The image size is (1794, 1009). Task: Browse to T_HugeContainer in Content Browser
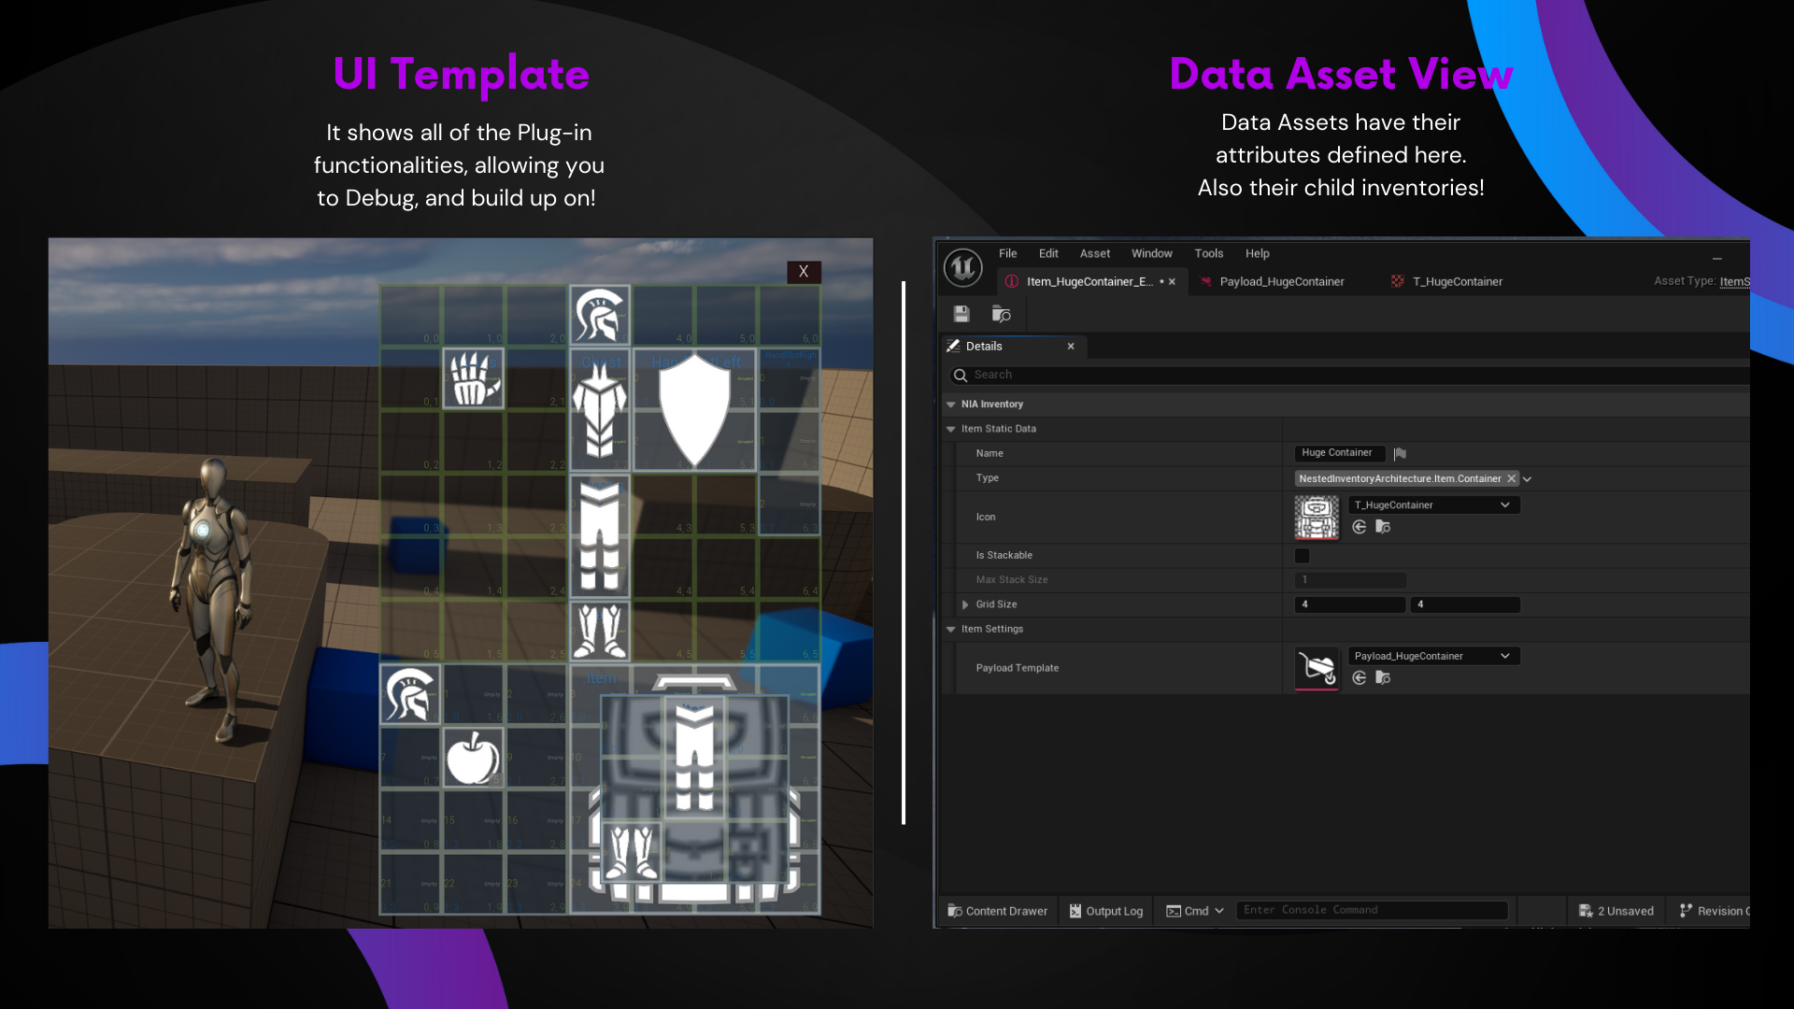1383,527
